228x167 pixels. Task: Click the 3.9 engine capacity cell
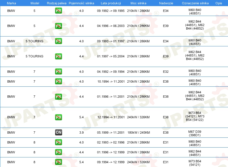[x=81, y=132]
